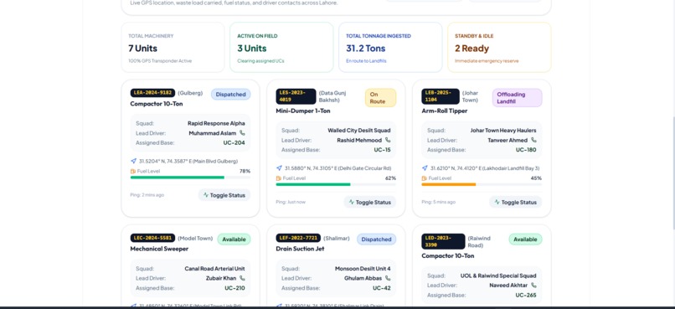Click plate number LED-2023-3390
Image resolution: width=675 pixels, height=309 pixels.
443,241
